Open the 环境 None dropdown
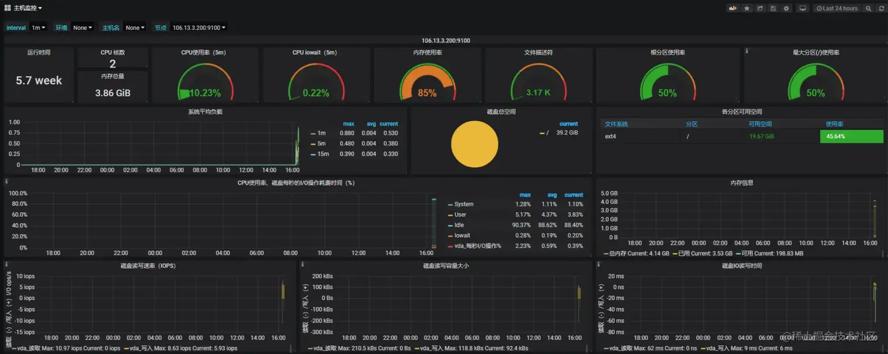 click(82, 28)
